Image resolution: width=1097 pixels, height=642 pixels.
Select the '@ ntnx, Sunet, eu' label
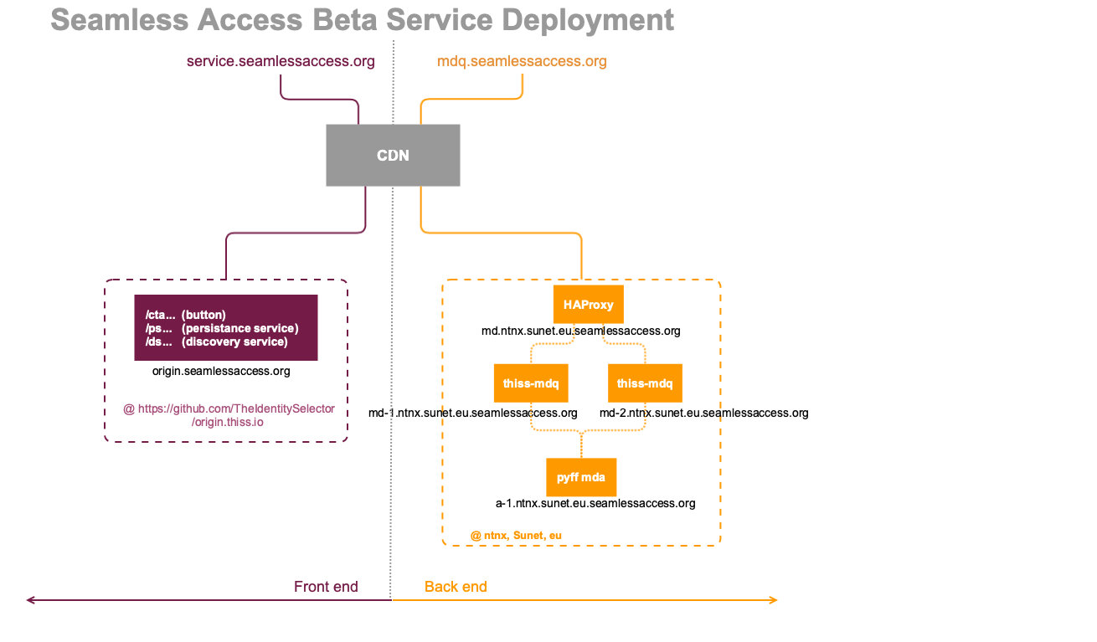516,535
